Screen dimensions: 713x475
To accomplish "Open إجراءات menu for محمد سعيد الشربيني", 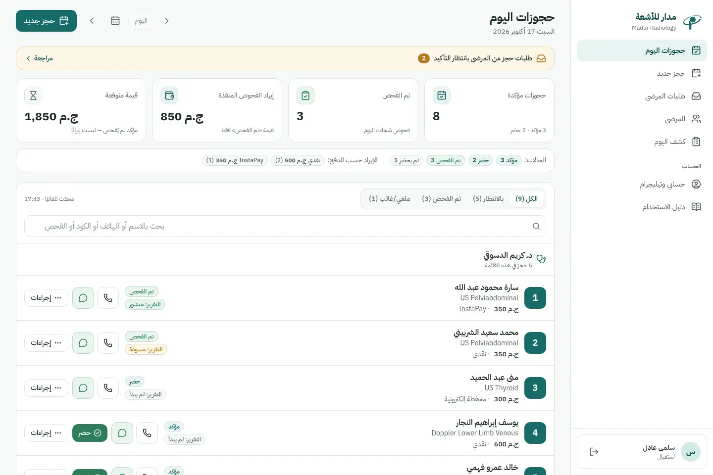I will tap(46, 343).
